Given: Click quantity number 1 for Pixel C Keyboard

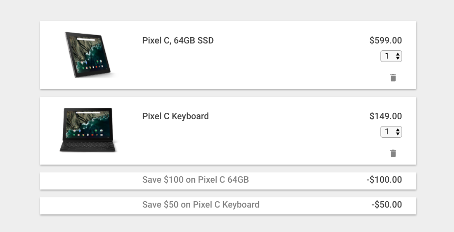Looking at the screenshot, I should (387, 132).
